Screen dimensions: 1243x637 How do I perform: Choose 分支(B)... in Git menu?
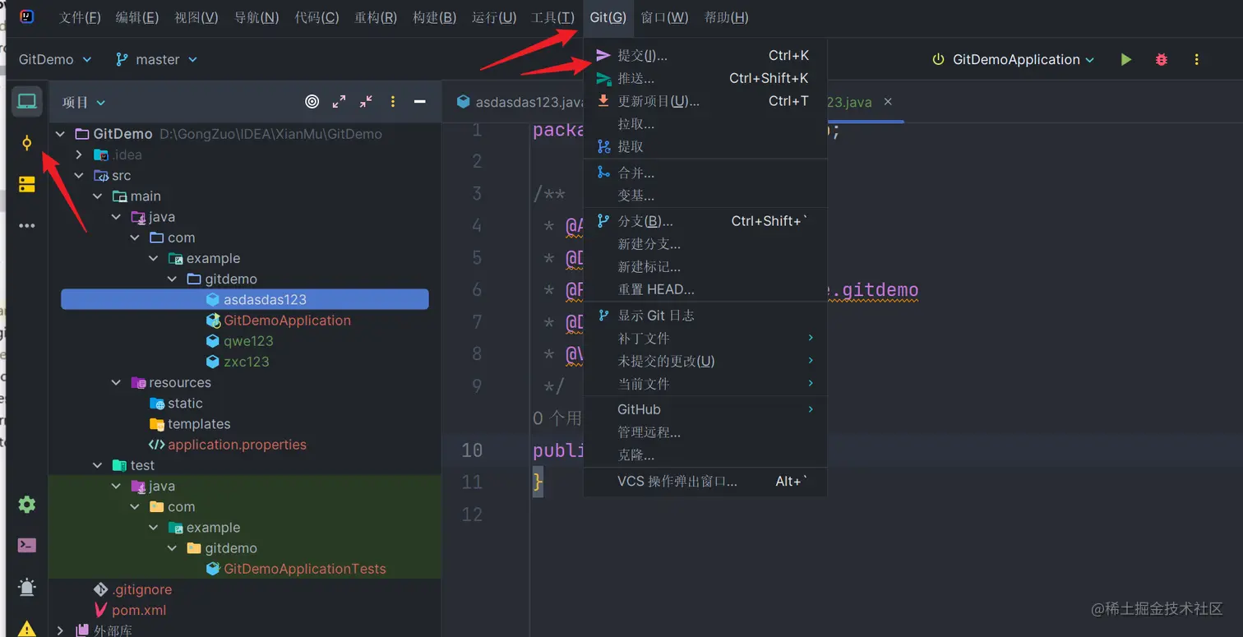point(705,221)
